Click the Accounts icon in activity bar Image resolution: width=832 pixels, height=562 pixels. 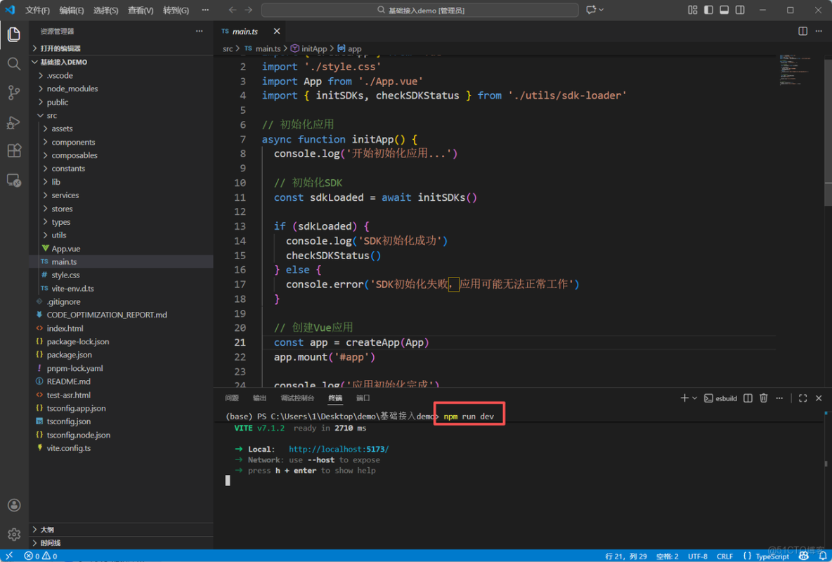click(13, 505)
